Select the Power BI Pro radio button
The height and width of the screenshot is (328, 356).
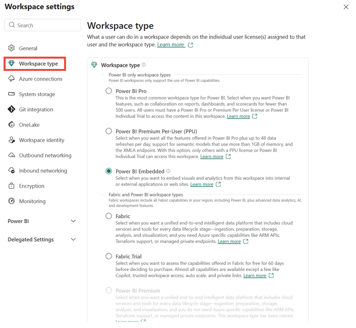coord(108,91)
